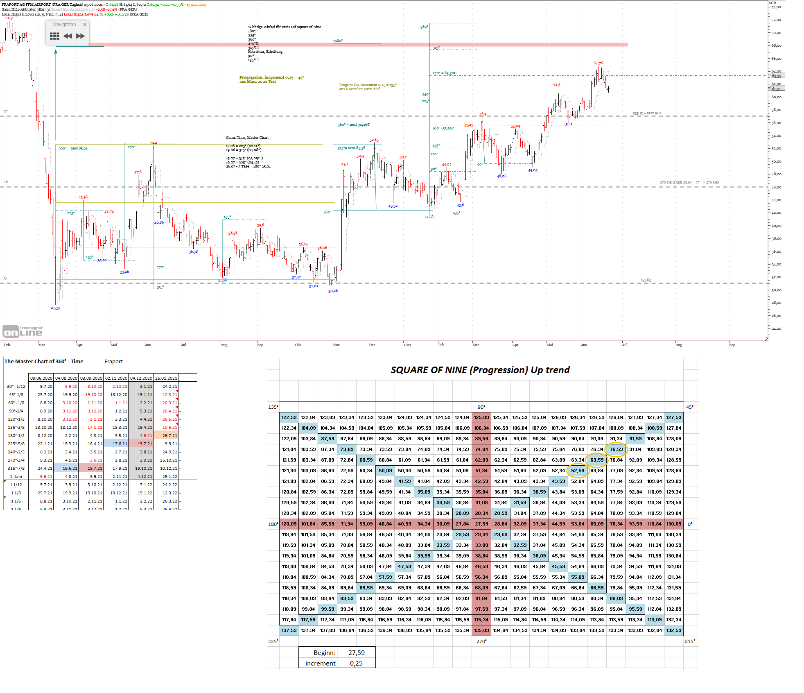The image size is (804, 693).
Task: Click the circled cell 63,59
Action: click(597, 460)
